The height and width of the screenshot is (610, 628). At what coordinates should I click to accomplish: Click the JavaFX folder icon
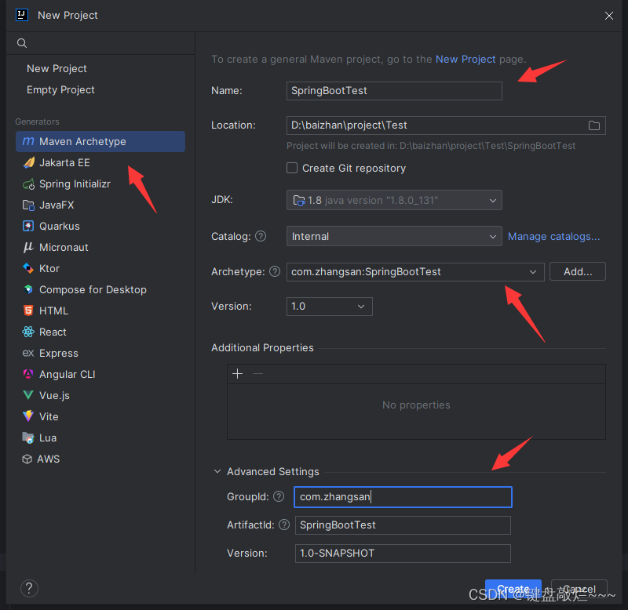tap(28, 205)
